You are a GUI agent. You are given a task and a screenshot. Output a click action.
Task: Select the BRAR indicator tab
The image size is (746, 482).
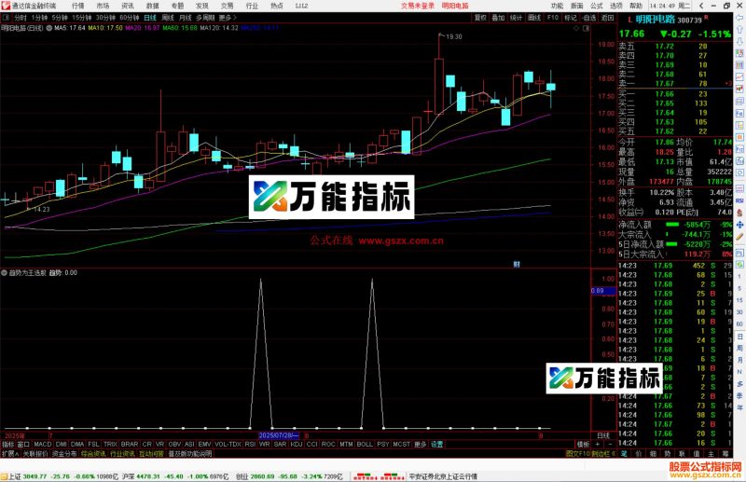(x=130, y=444)
